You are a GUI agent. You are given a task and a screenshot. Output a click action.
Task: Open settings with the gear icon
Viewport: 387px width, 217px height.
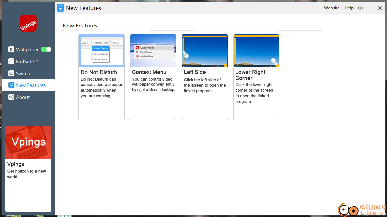coord(361,8)
